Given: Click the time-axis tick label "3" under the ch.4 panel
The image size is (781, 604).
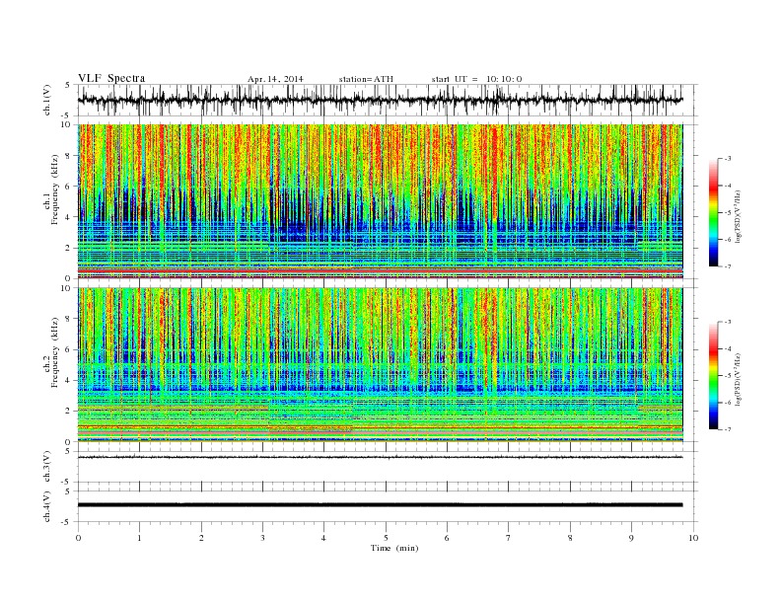Looking at the screenshot, I should (x=262, y=538).
